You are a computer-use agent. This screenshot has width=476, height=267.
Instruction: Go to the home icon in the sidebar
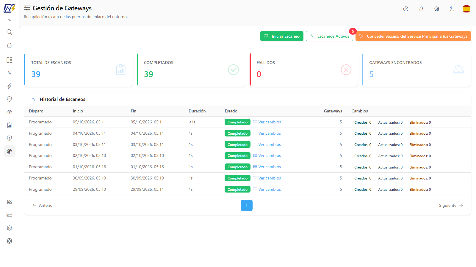pos(10,45)
